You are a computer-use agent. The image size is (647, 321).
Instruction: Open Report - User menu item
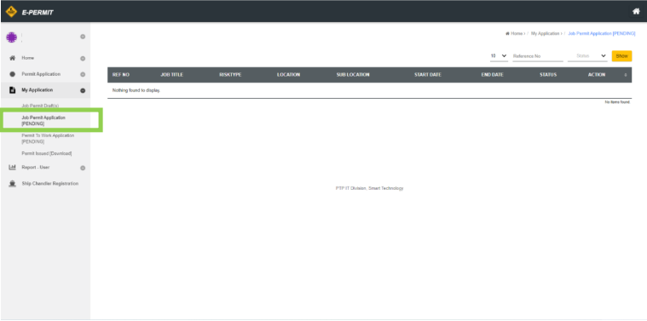pyautogui.click(x=36, y=167)
